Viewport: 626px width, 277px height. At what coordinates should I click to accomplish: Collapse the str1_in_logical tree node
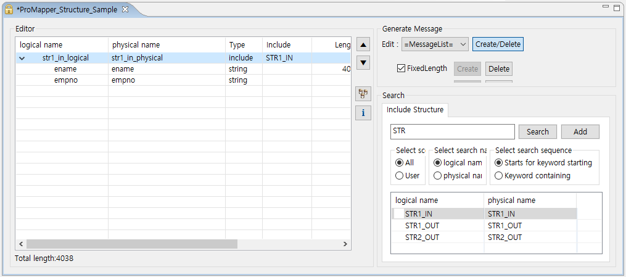pos(22,58)
